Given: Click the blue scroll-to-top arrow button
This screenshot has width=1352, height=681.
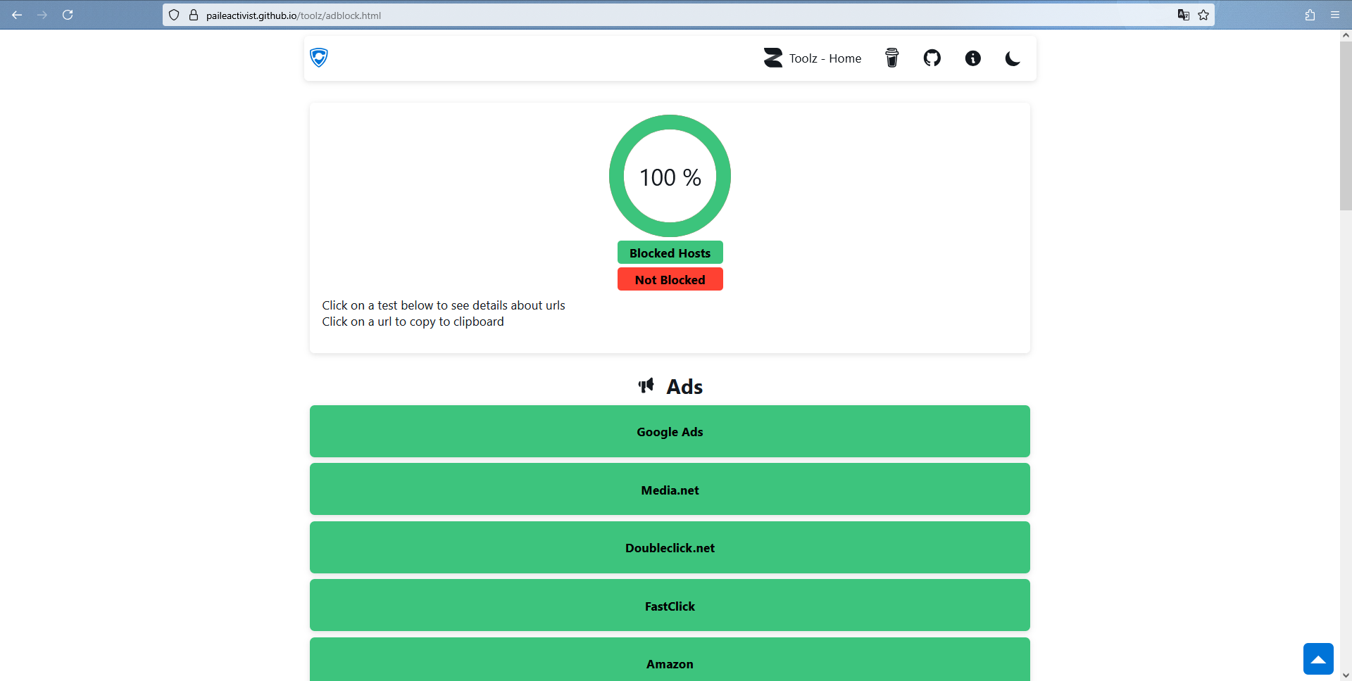Looking at the screenshot, I should 1318,659.
